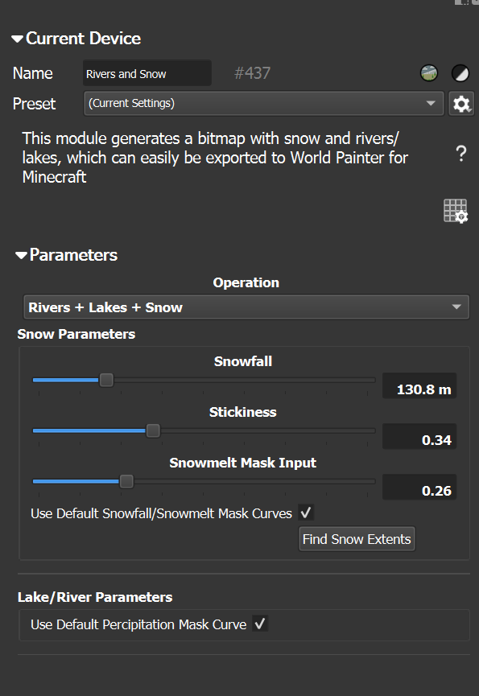The width and height of the screenshot is (479, 696).
Task: Open the preset gear settings button
Action: point(461,104)
